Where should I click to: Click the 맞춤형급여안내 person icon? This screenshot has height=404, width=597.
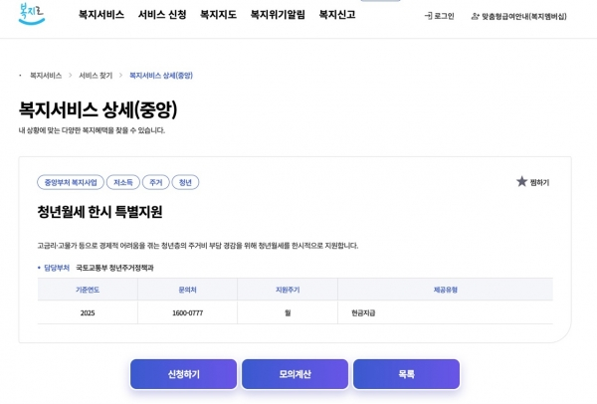click(475, 16)
